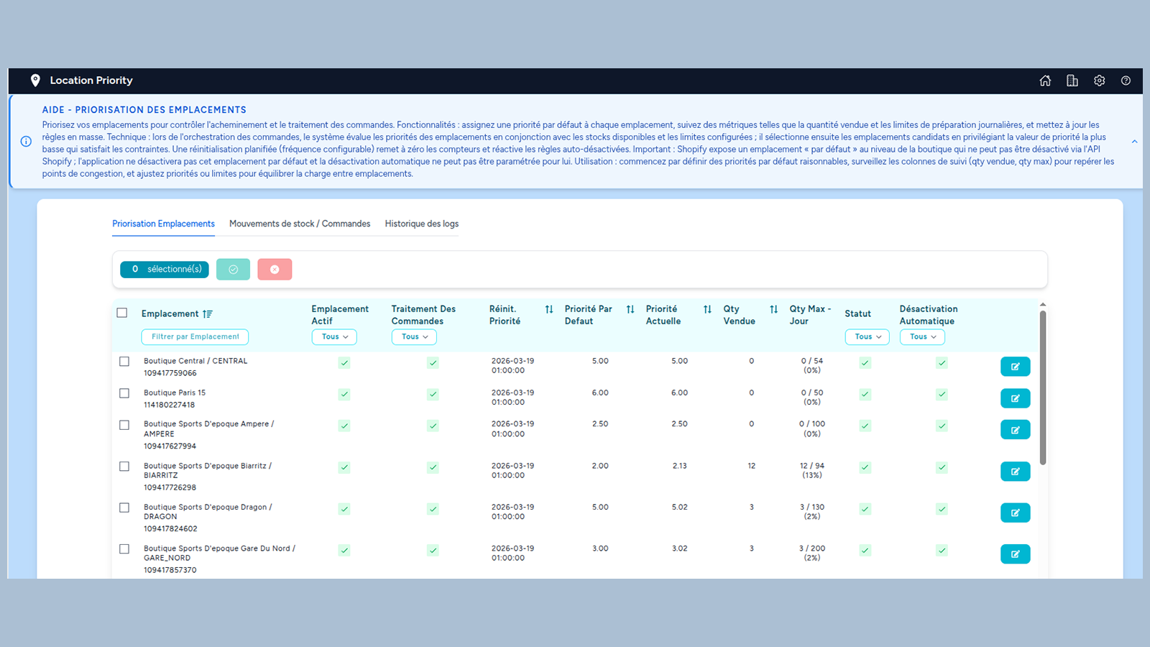This screenshot has width=1150, height=647.
Task: Click red bulk deactivate X button
Action: tap(275, 269)
